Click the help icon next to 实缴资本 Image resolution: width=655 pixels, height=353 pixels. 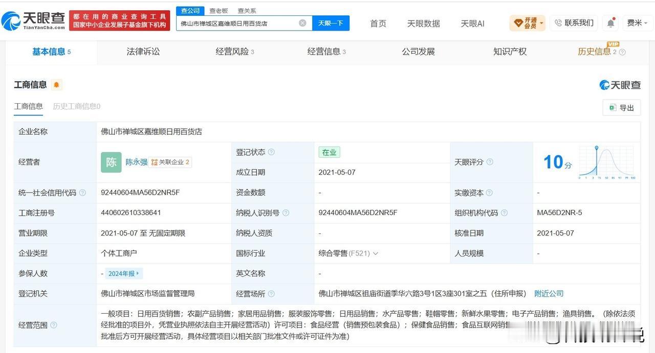489,193
